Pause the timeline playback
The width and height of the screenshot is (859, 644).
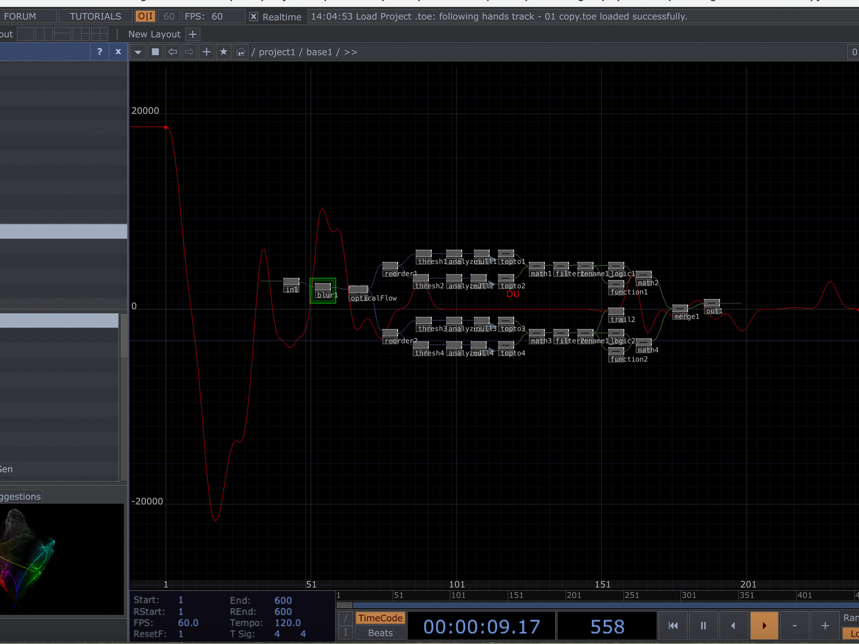(x=703, y=626)
